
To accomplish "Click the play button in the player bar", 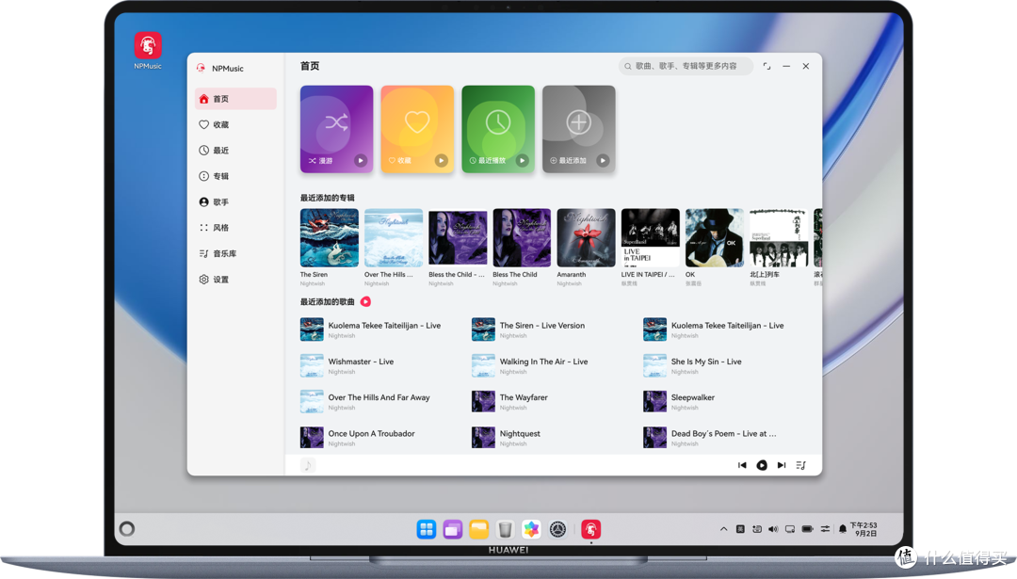I will 762,465.
